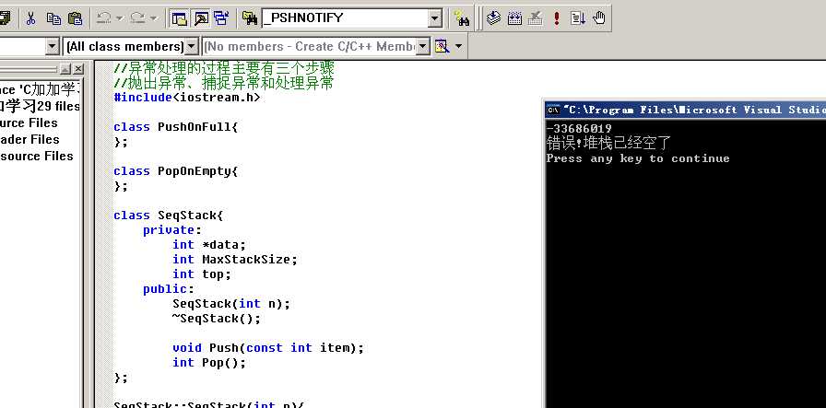The height and width of the screenshot is (408, 826).
Task: Open the All class members filter dropdown
Action: tap(193, 46)
